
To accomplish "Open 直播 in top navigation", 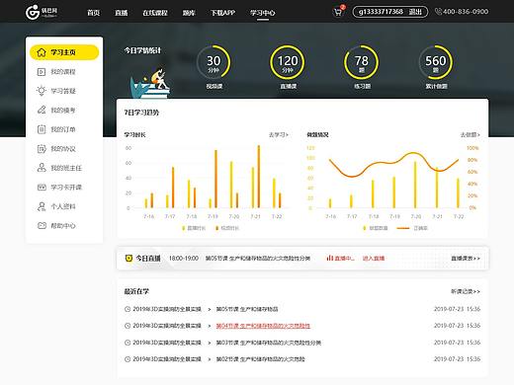I will 122,13.
